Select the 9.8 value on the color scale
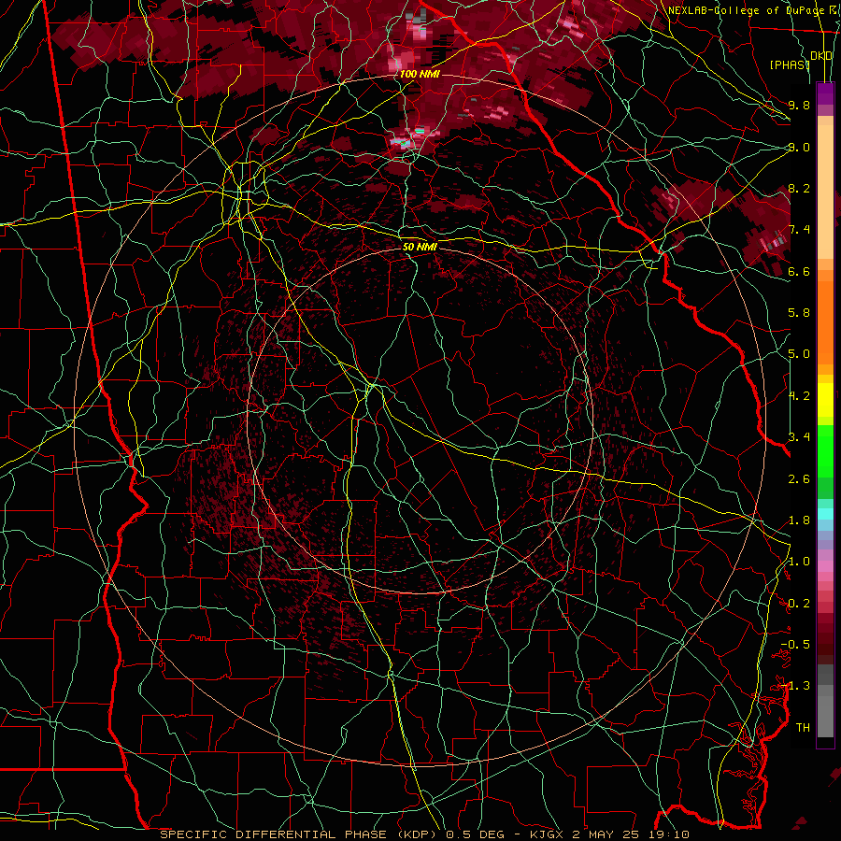The height and width of the screenshot is (841, 841). 799,105
